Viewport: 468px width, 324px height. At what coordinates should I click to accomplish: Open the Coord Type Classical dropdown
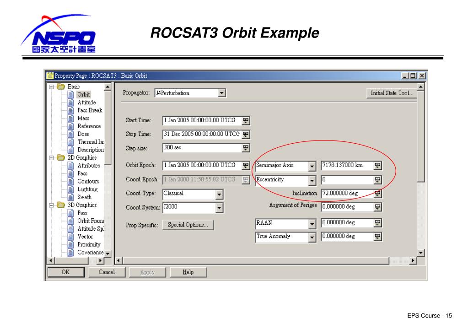(x=219, y=194)
